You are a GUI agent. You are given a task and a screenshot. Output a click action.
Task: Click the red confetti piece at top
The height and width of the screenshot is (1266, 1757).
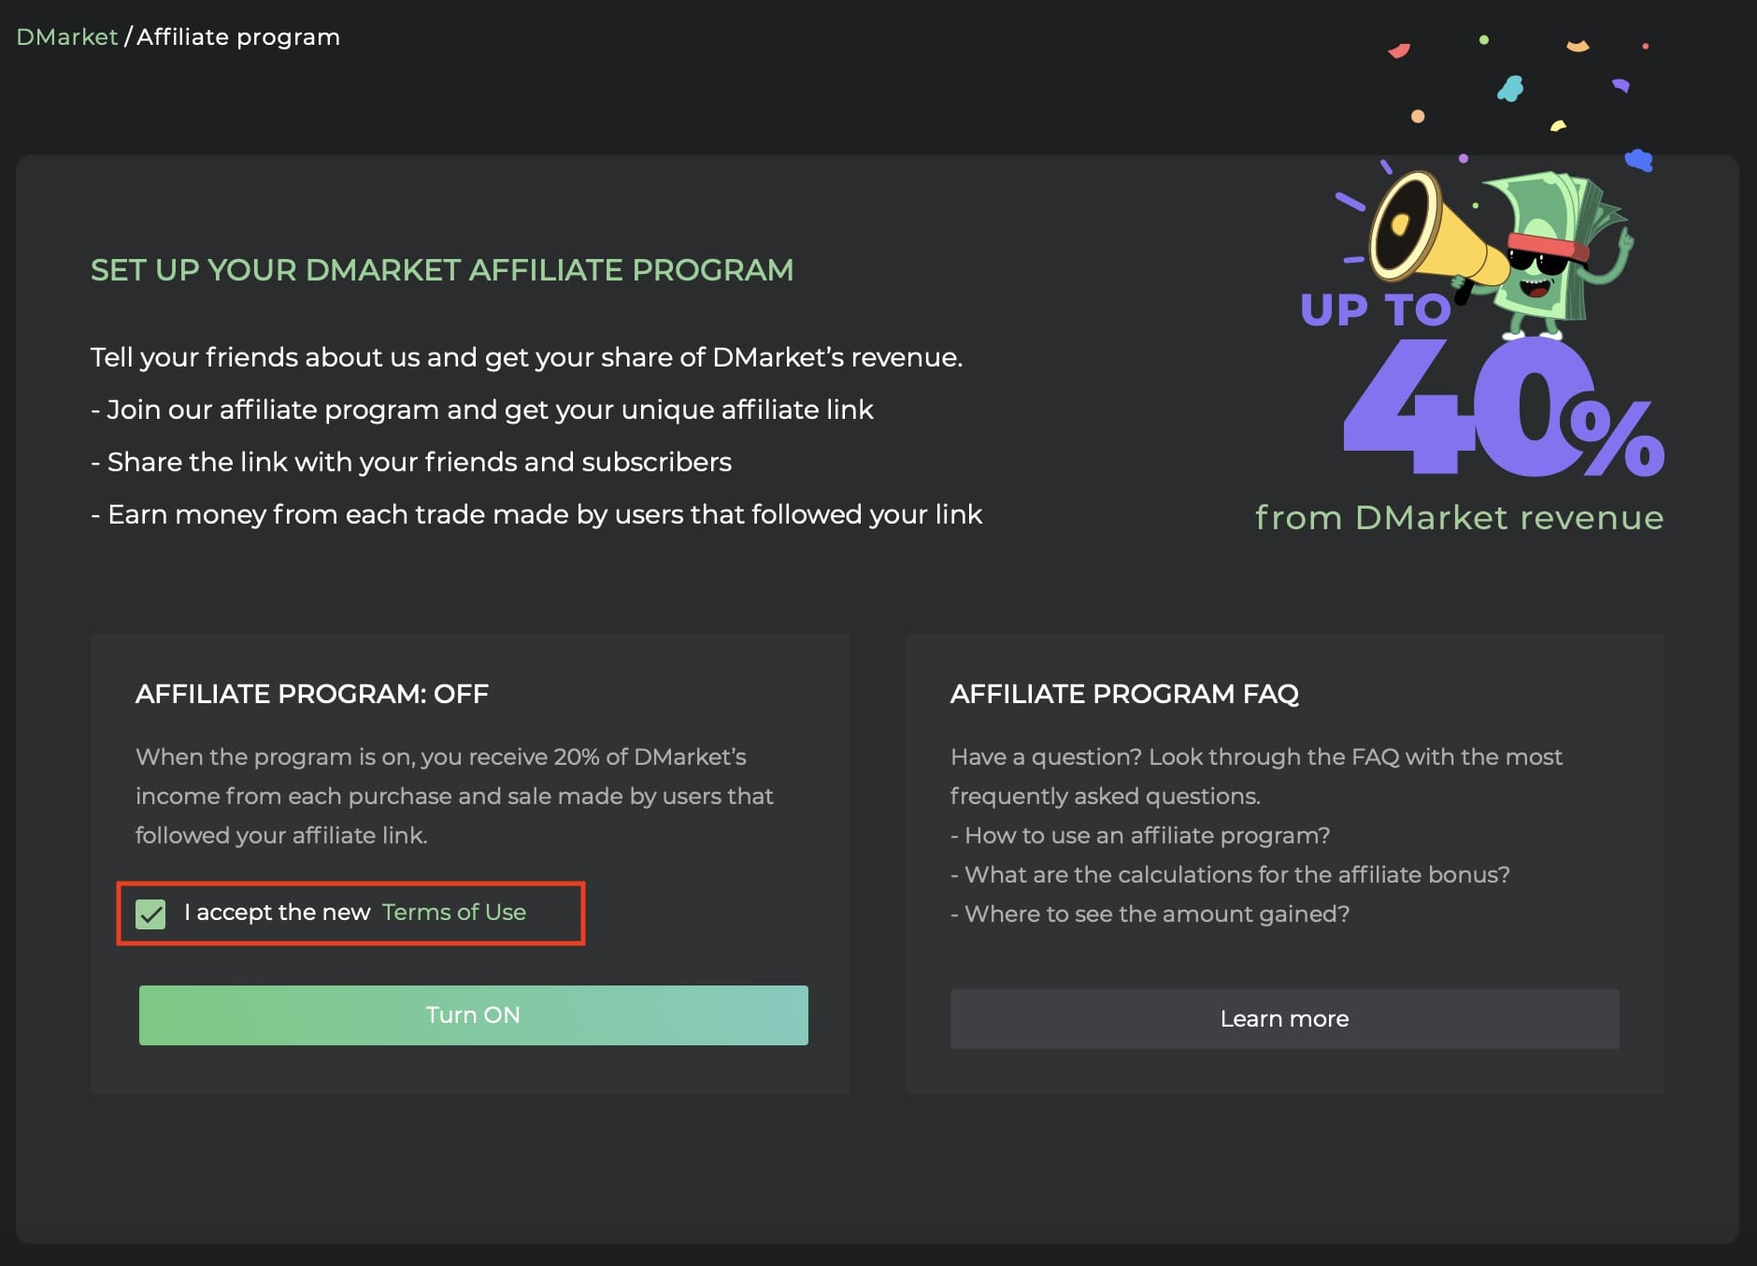point(1399,50)
